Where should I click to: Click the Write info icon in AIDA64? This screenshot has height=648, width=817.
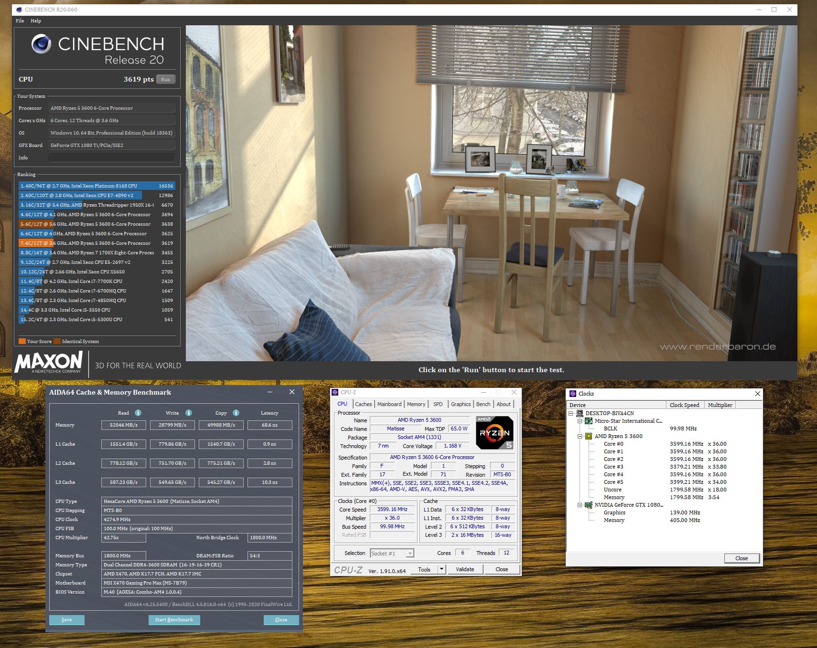click(x=189, y=413)
